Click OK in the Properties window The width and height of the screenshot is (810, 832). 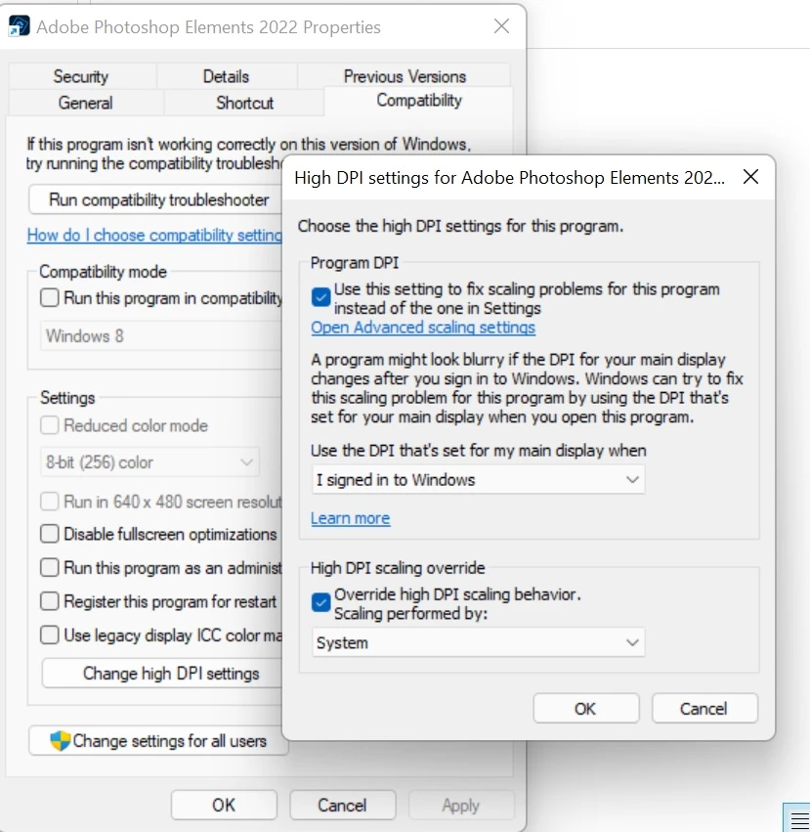[x=224, y=805]
